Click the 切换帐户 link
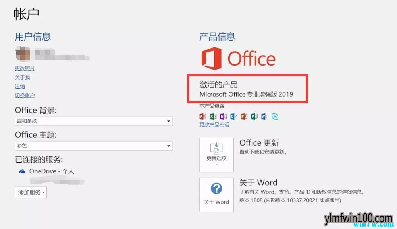Image resolution: width=397 pixels, height=229 pixels. [25, 95]
